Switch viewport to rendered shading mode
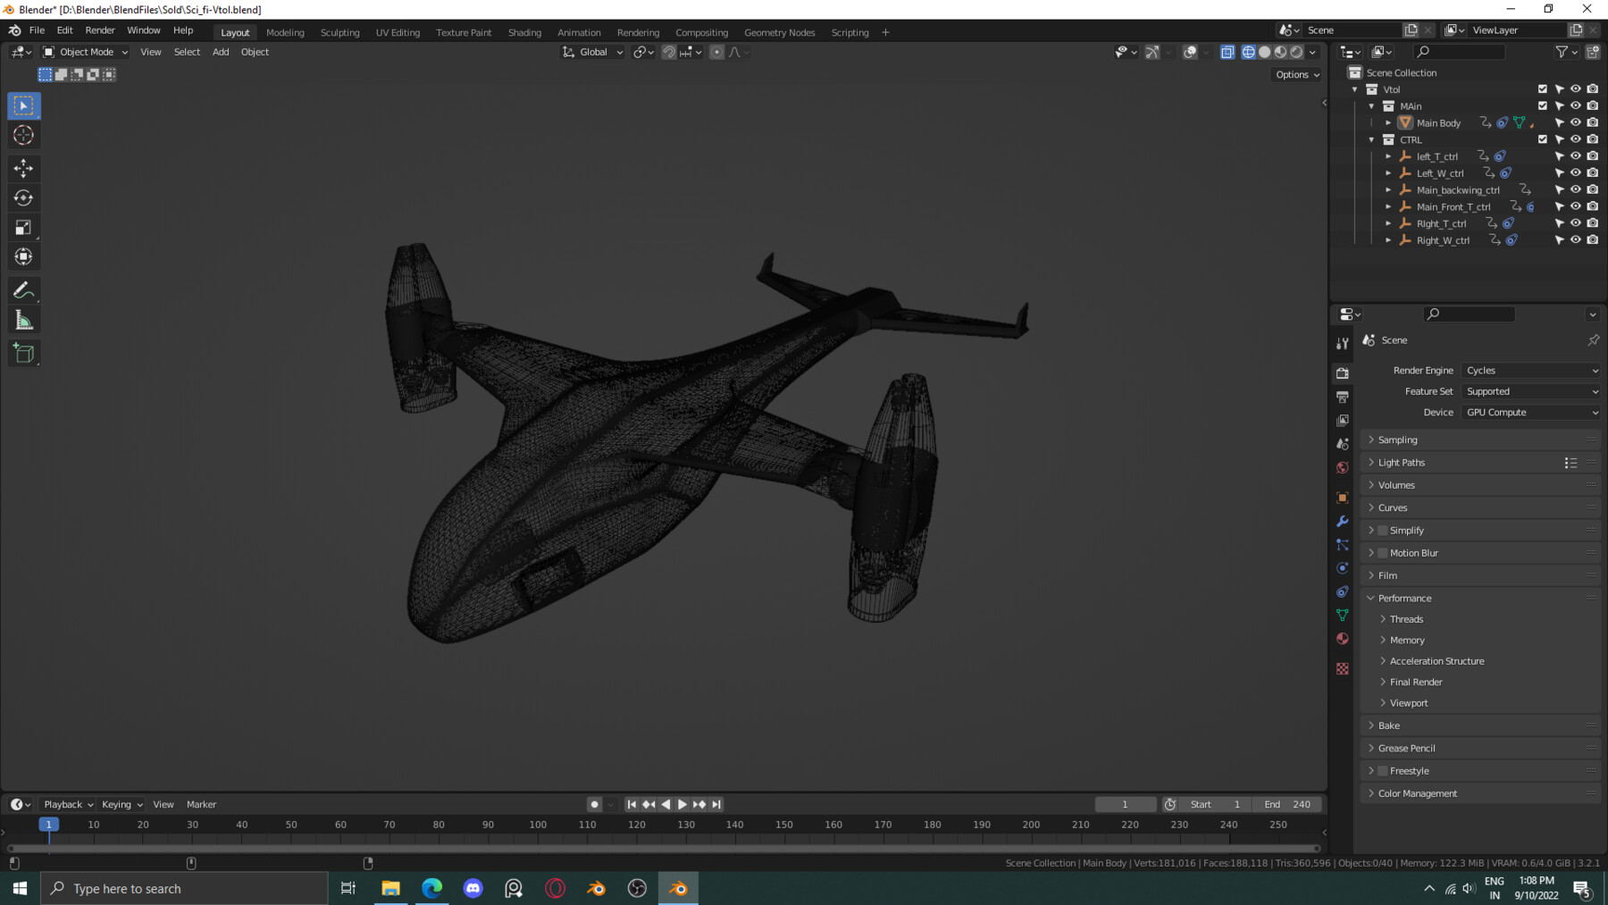Image resolution: width=1608 pixels, height=905 pixels. [x=1296, y=52]
